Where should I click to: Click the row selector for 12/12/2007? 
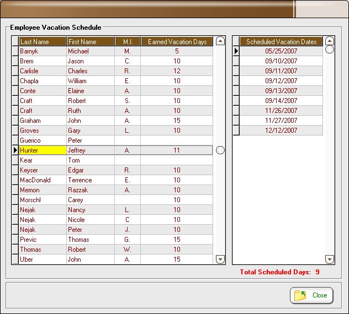click(x=236, y=131)
